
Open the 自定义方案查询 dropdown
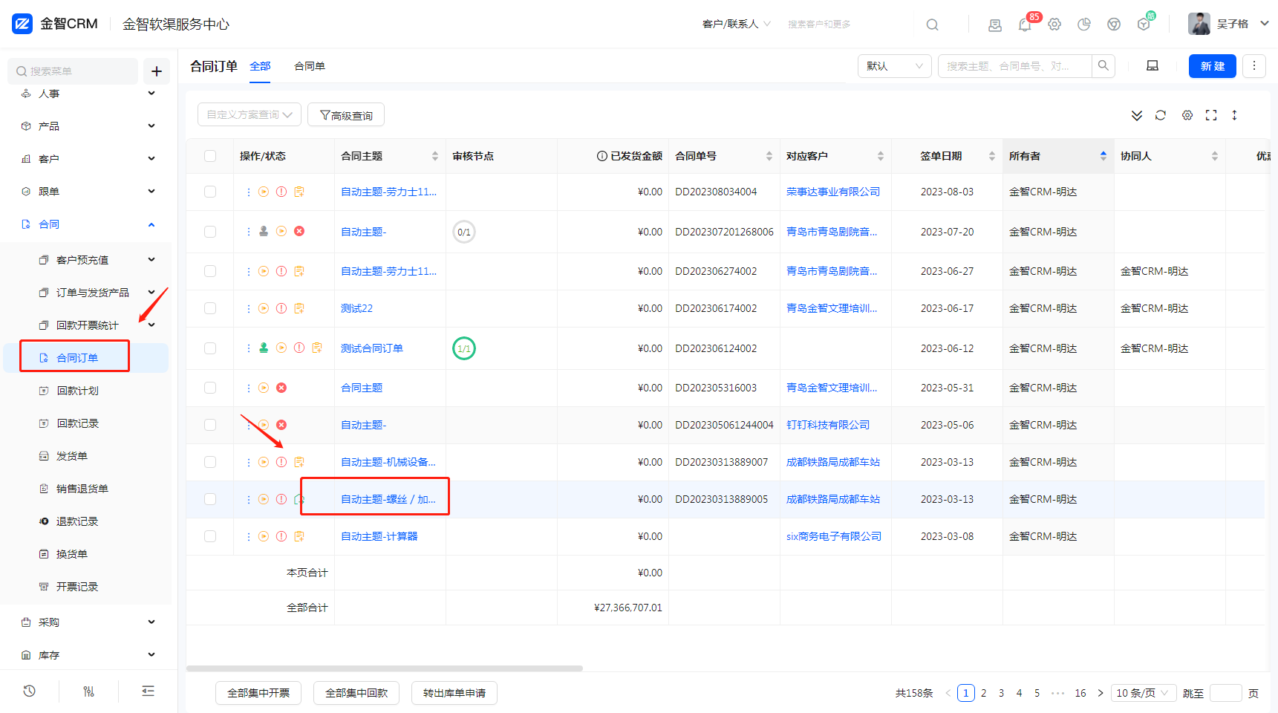(x=250, y=115)
